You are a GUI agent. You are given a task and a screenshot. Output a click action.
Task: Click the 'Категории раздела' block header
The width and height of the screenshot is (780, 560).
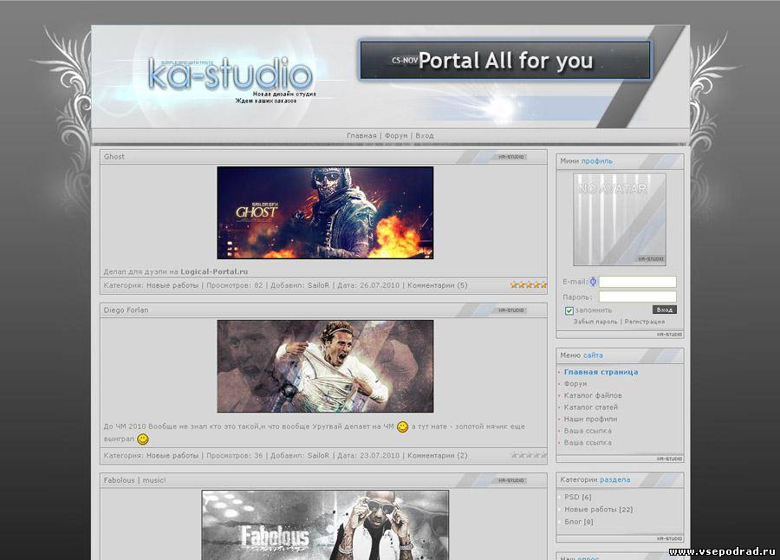(x=620, y=480)
